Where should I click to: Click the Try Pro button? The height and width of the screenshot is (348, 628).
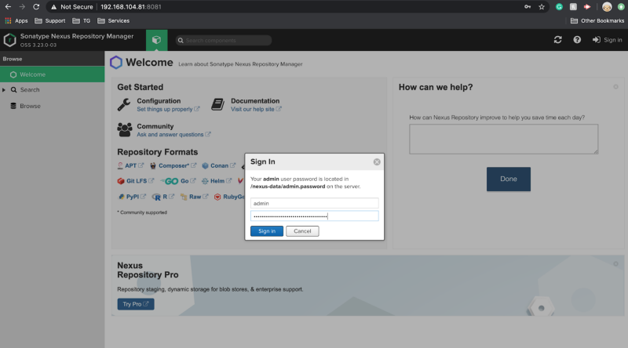point(135,304)
